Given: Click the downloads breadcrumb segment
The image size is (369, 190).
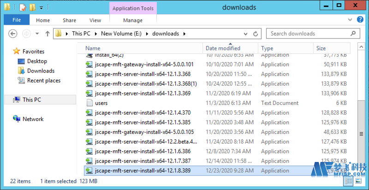Looking at the screenshot, I should tap(166, 34).
